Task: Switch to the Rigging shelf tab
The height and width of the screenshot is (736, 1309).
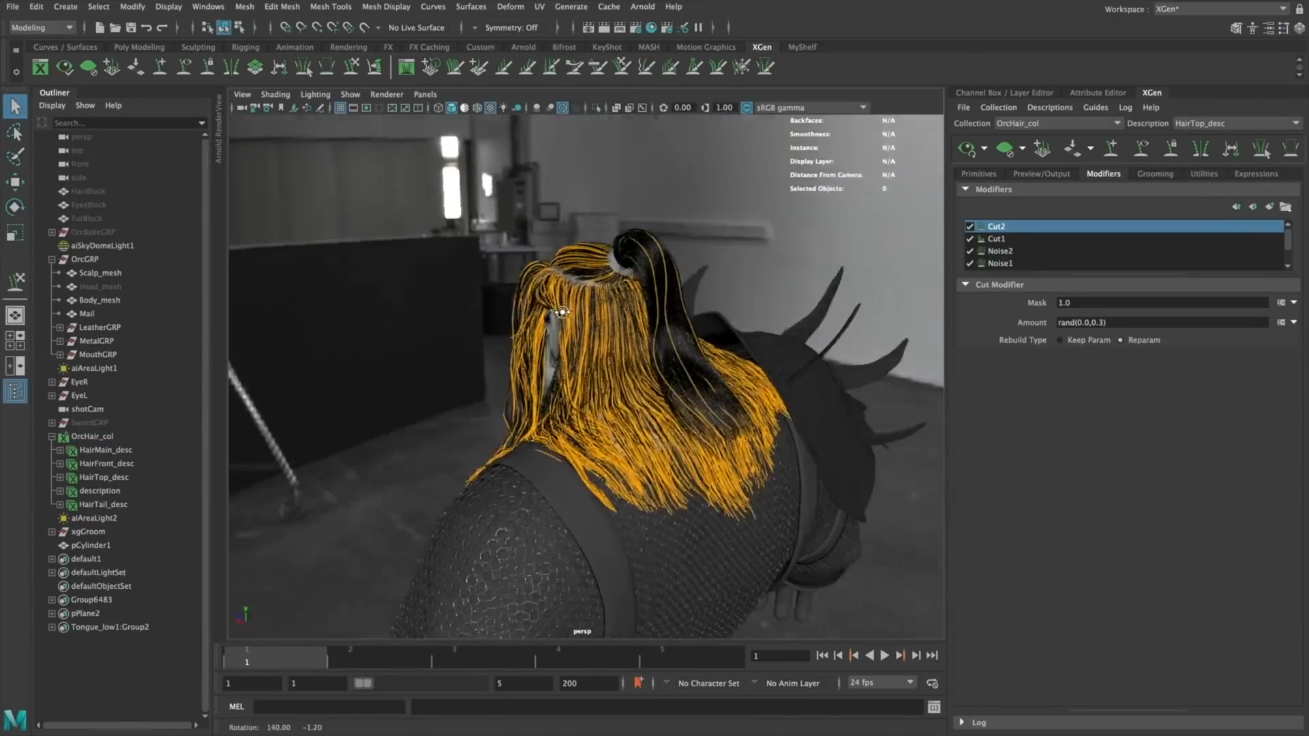Action: [x=245, y=48]
